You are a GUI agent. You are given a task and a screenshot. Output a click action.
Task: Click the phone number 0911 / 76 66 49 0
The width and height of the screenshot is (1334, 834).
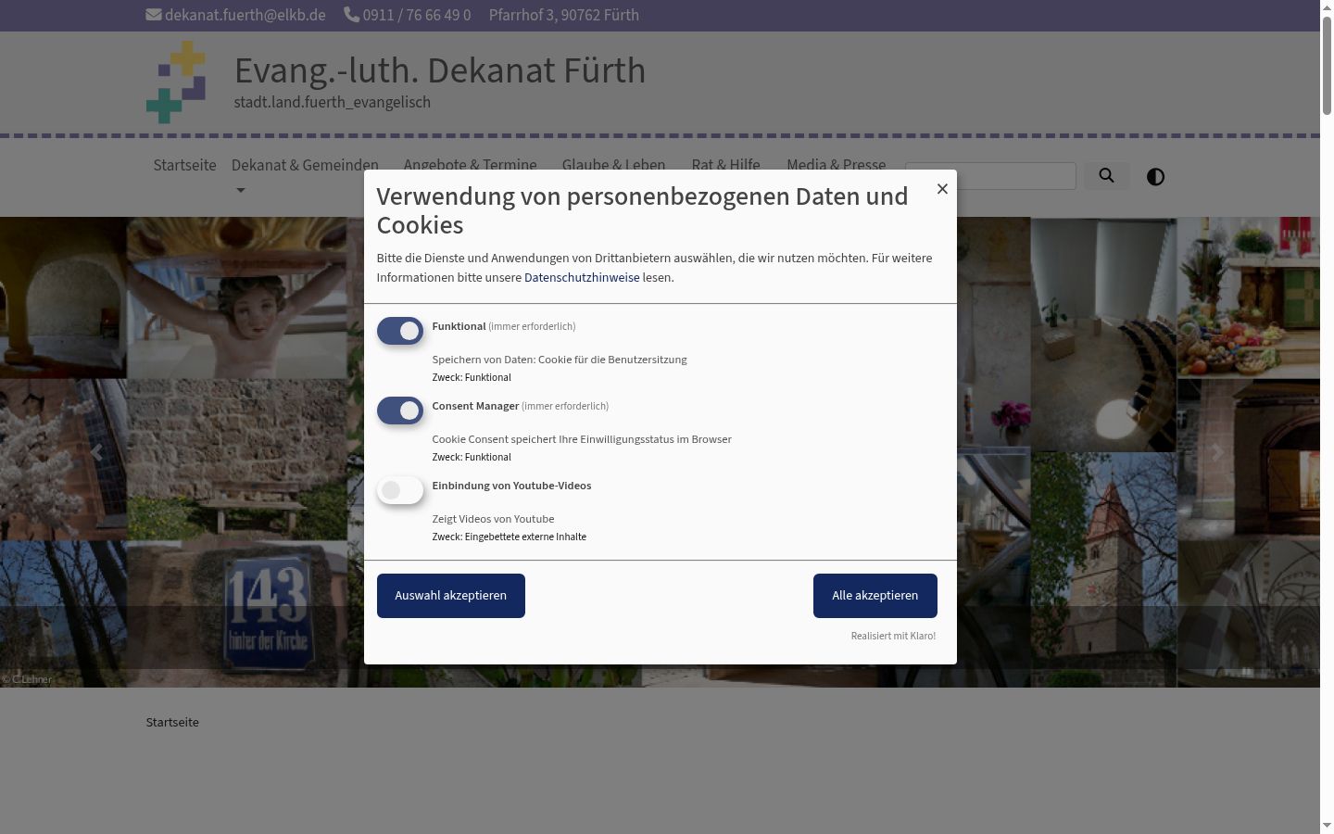tap(417, 15)
